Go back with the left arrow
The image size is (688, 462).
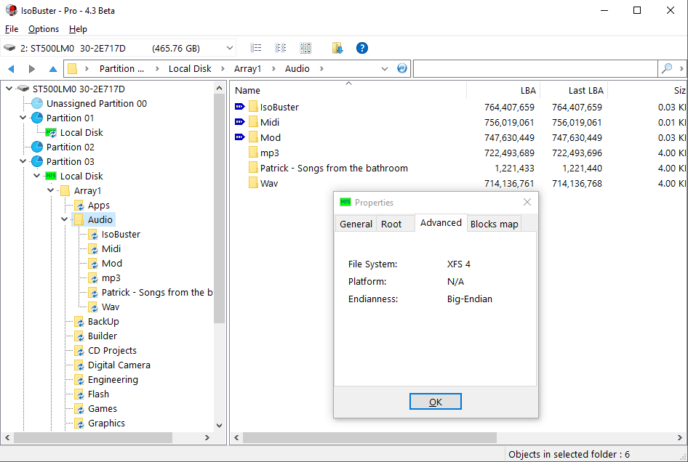12,69
